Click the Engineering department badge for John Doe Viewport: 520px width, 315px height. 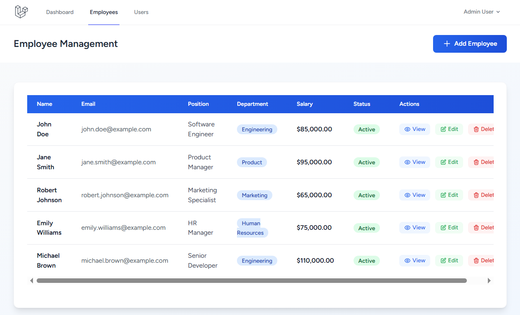pos(257,129)
